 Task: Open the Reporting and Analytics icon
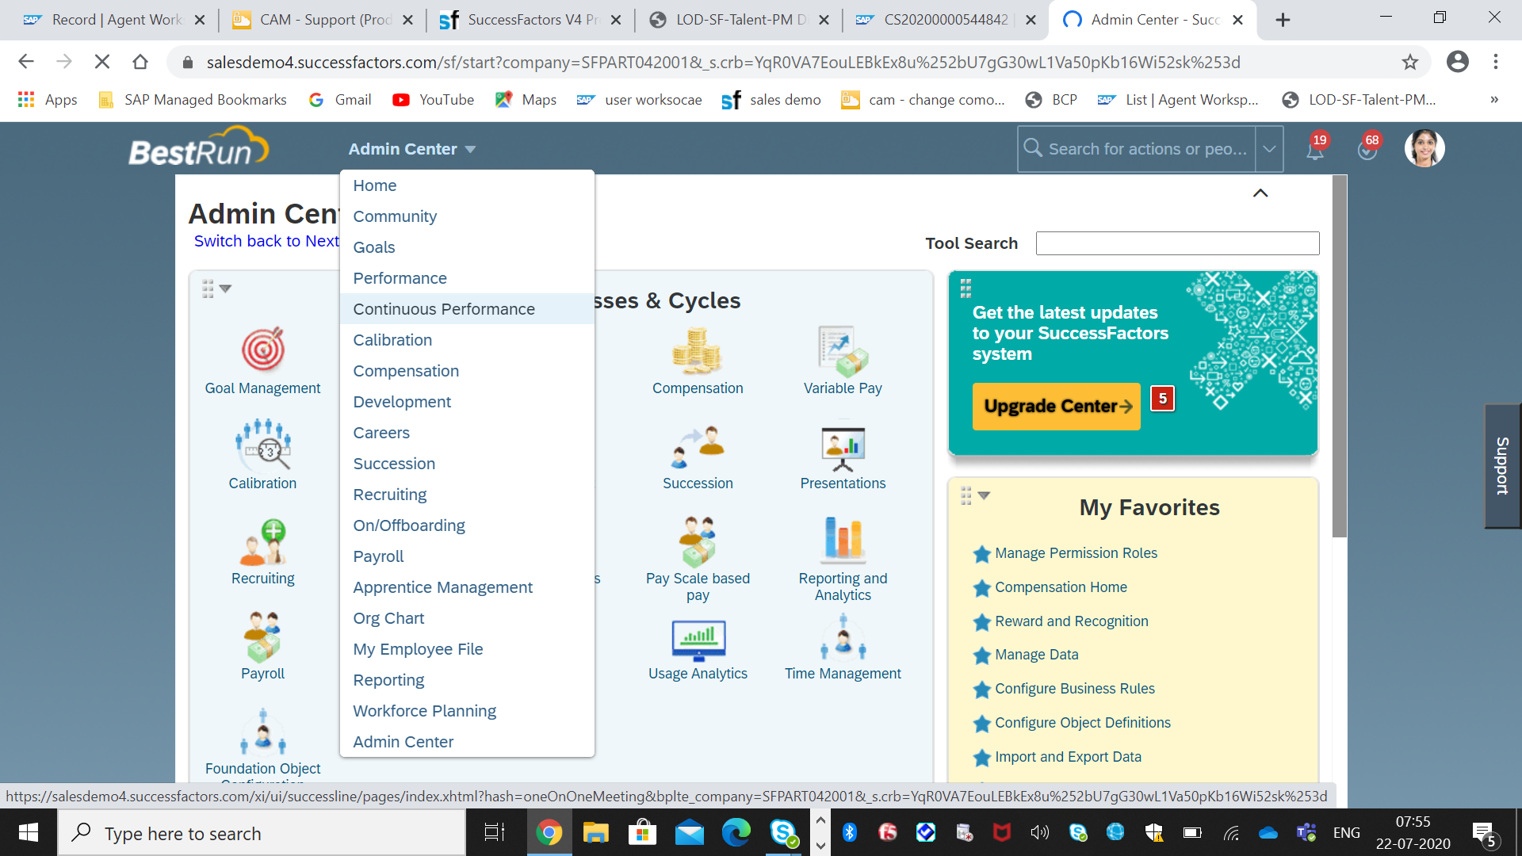(843, 539)
